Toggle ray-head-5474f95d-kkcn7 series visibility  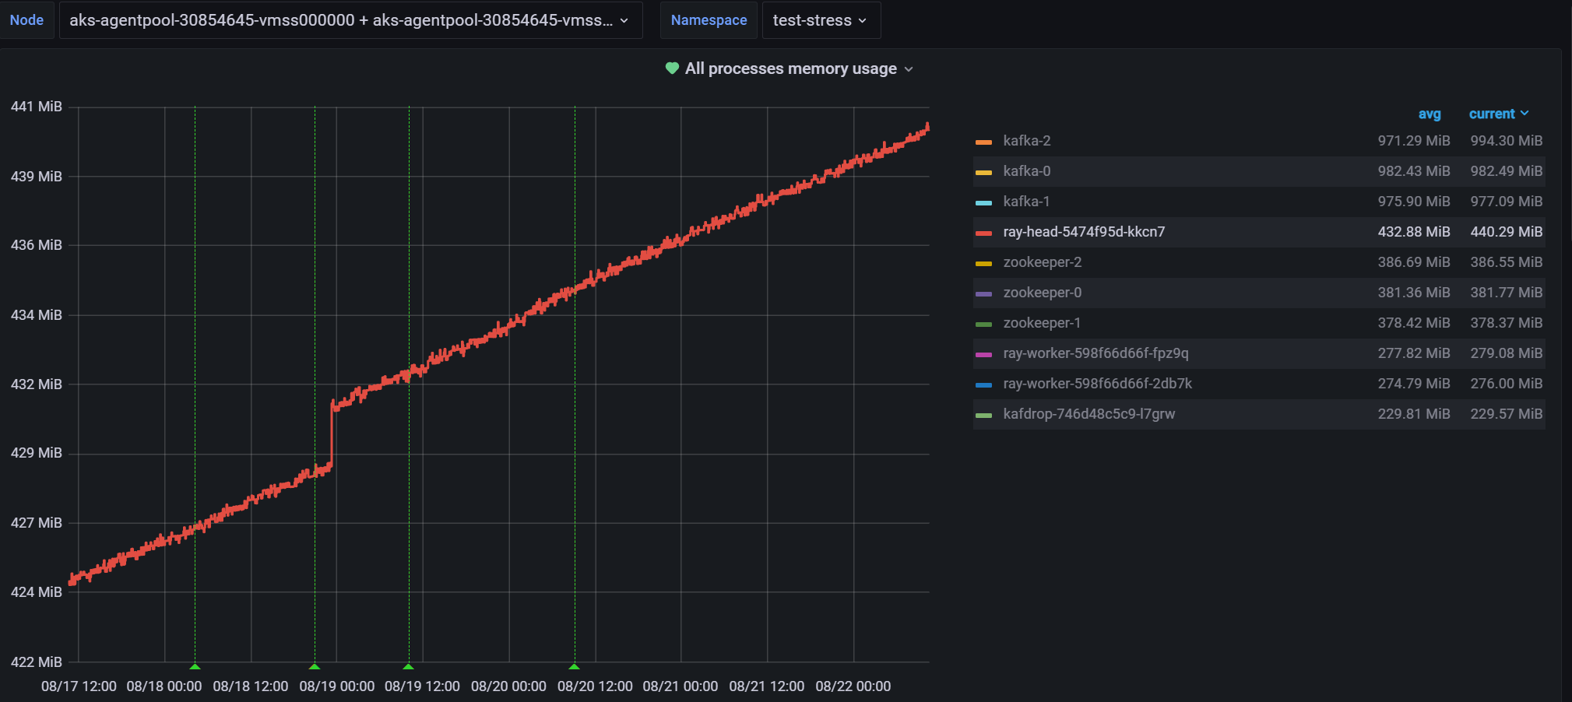coord(1084,232)
